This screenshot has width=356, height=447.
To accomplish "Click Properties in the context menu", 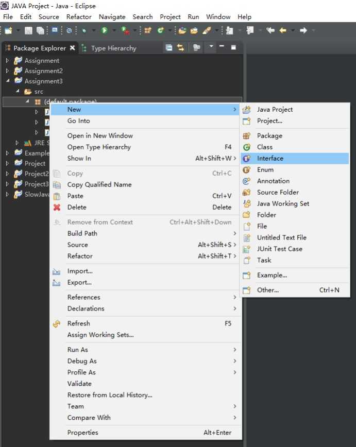I will pyautogui.click(x=145, y=433).
